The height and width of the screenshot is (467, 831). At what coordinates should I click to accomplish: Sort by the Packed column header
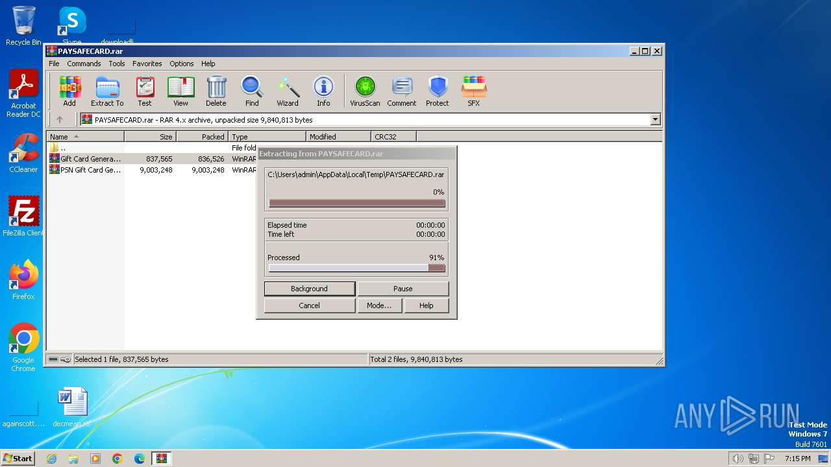[203, 137]
